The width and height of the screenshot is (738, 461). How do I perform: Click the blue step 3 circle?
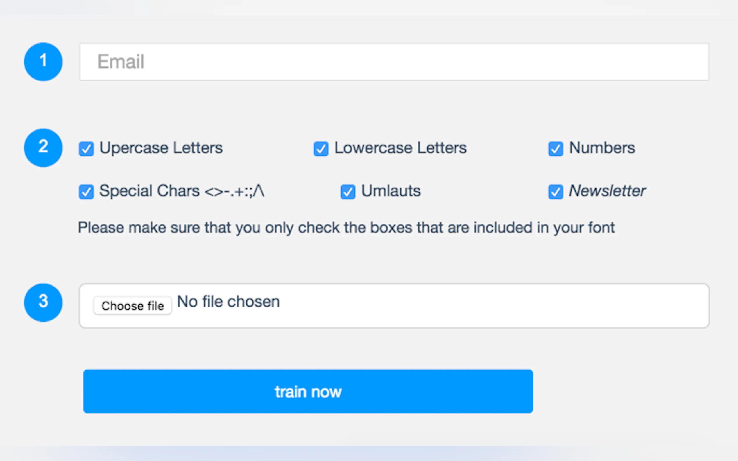[43, 302]
